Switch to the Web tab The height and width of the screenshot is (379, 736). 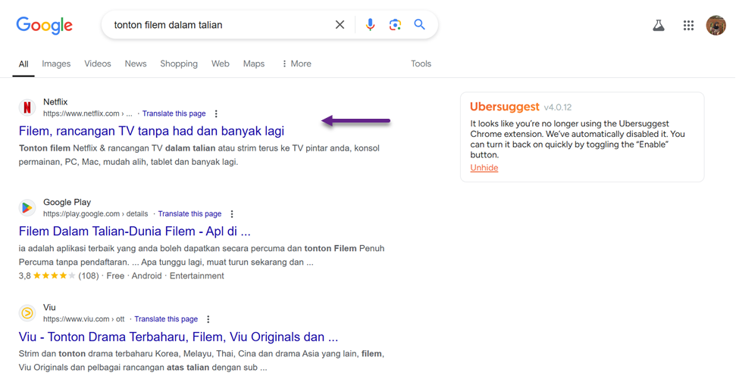[x=220, y=64]
